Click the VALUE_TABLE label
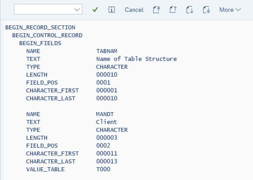 point(46,169)
